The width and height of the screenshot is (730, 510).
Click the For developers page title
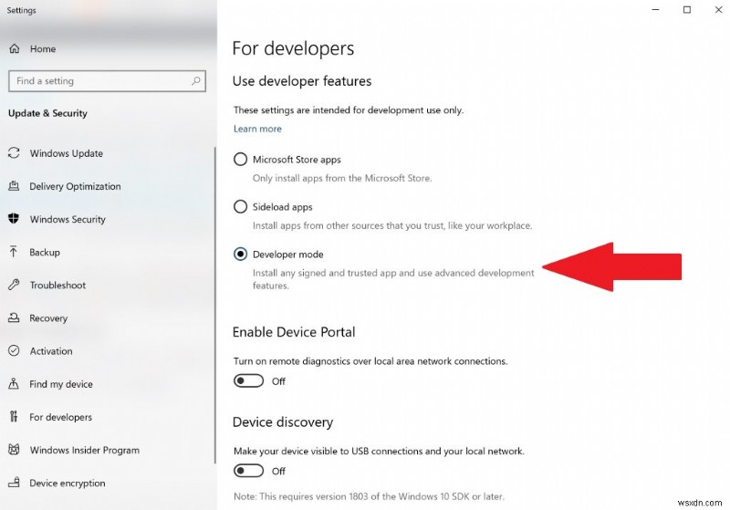[293, 48]
